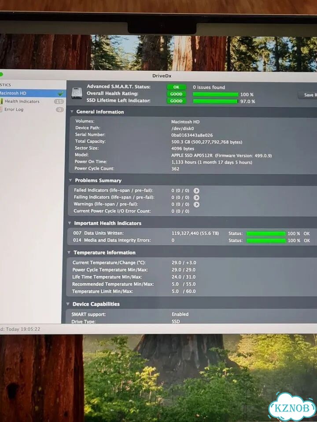Collapse the Temperature Information section
Viewport: 317px width, 422px height.
(x=69, y=252)
